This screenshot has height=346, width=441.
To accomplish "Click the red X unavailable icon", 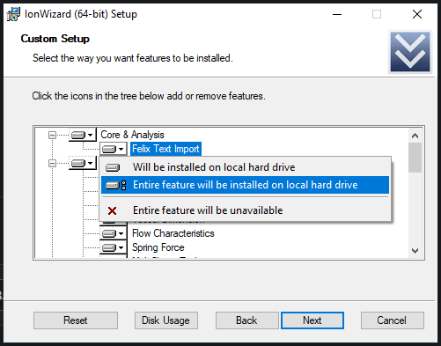I will pos(112,210).
